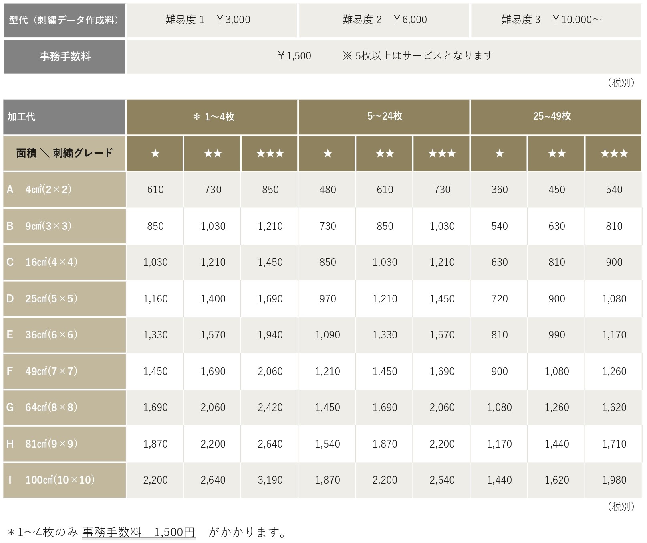
Task: Click the three-star grade header under 25~49枚
Action: click(613, 154)
